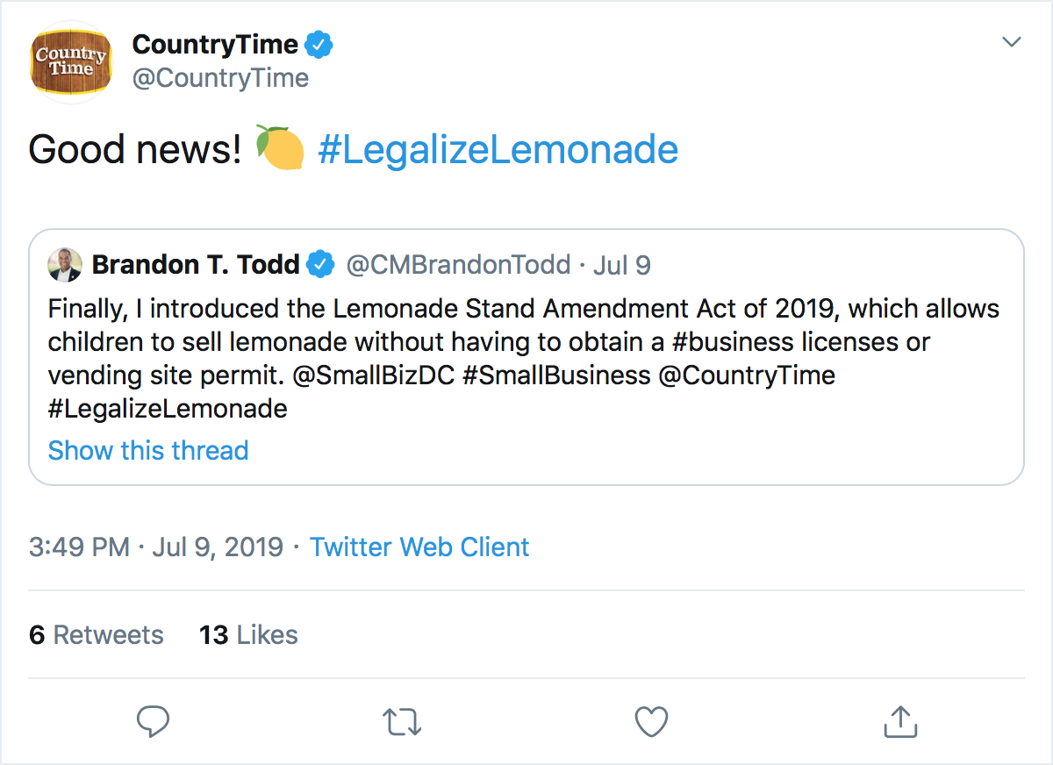Expand the tweet options chevron
The height and width of the screenshot is (765, 1053).
[x=1012, y=42]
